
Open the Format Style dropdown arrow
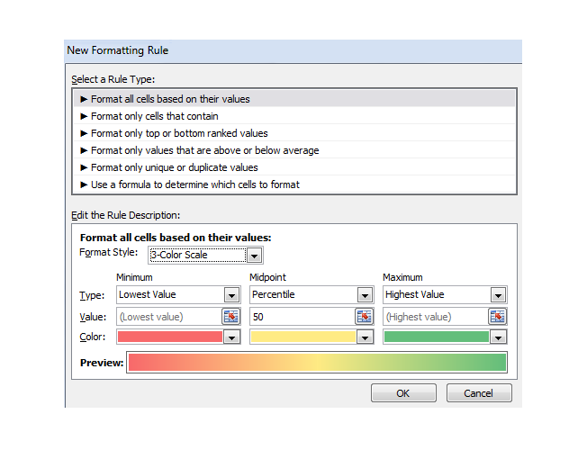coord(254,256)
